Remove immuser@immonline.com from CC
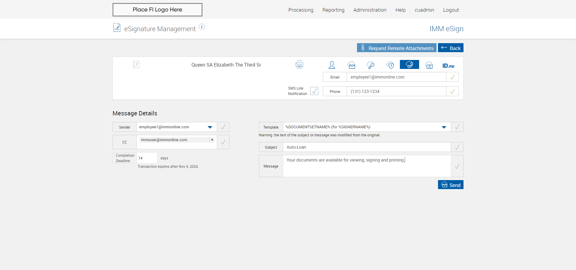Viewport: 576px width, 270px height. click(x=212, y=140)
